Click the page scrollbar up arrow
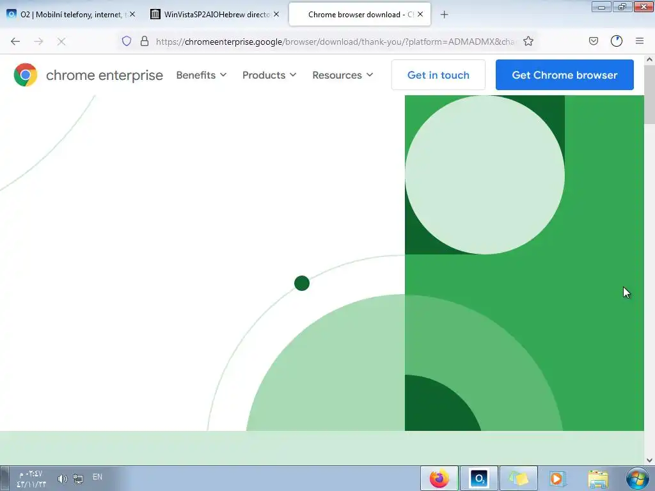Screen dimensions: 655x491 tap(650, 59)
